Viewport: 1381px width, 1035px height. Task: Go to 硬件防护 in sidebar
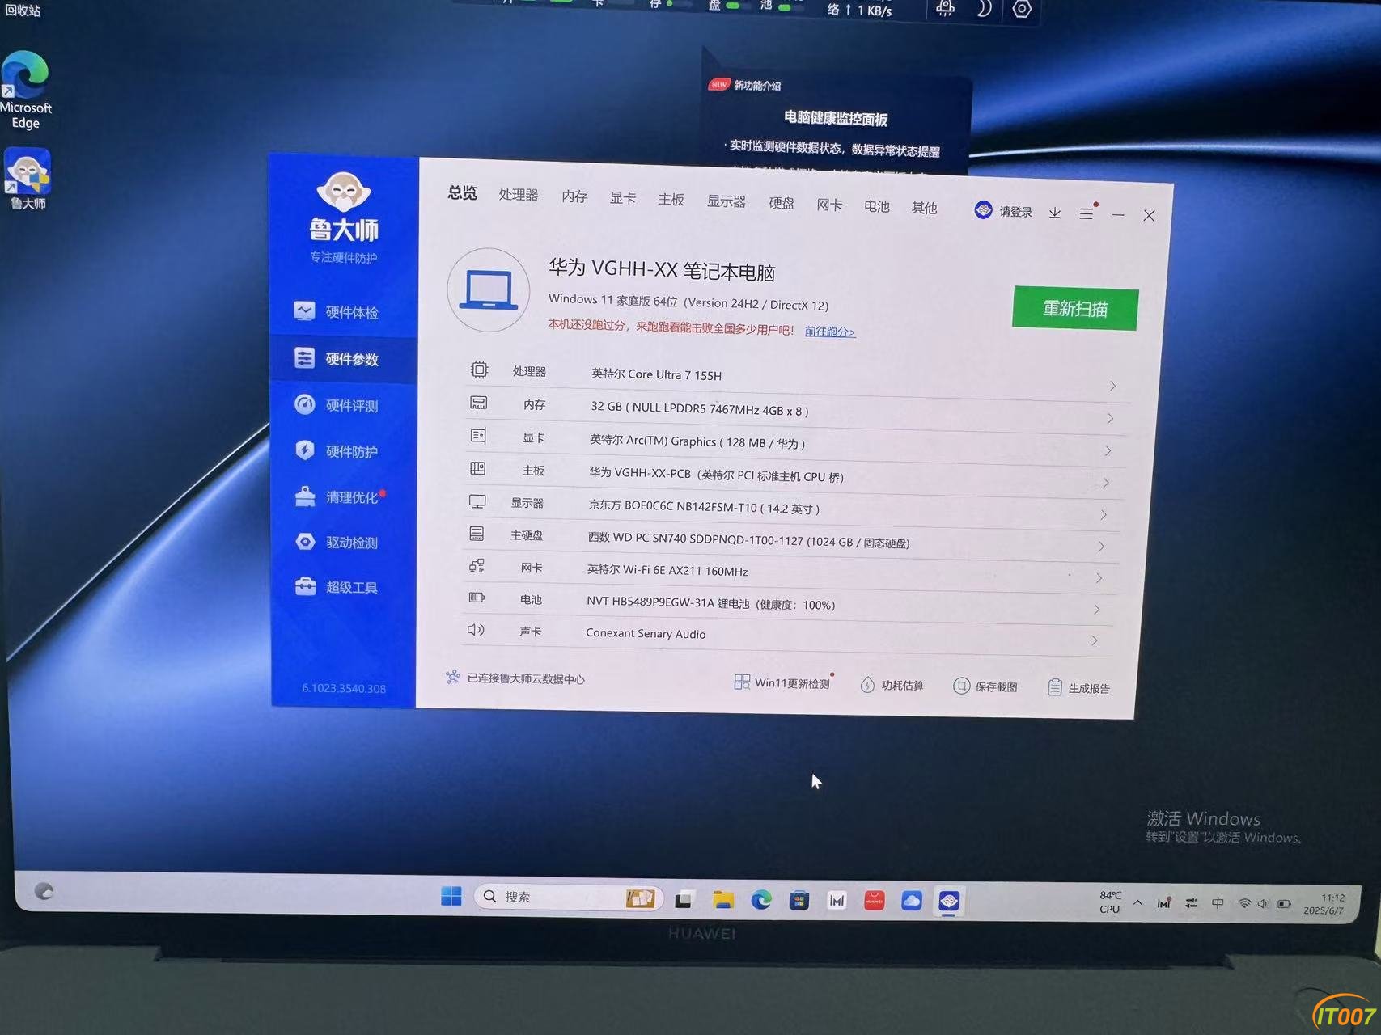337,451
